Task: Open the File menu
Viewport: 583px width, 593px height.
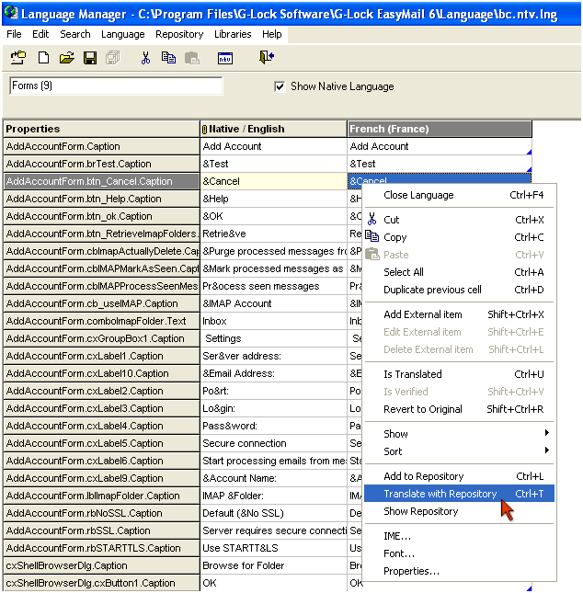Action: pyautogui.click(x=14, y=34)
